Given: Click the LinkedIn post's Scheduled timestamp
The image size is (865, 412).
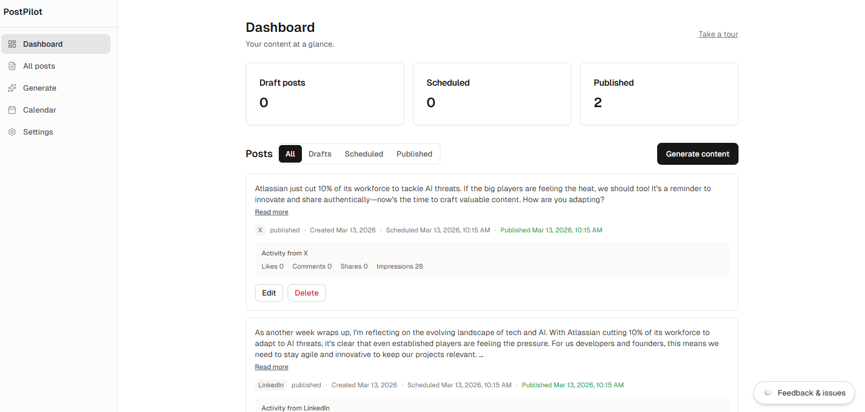Looking at the screenshot, I should (x=460, y=385).
